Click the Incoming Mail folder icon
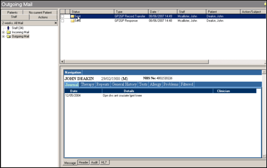The width and height of the screenshot is (267, 168). (x=9, y=32)
